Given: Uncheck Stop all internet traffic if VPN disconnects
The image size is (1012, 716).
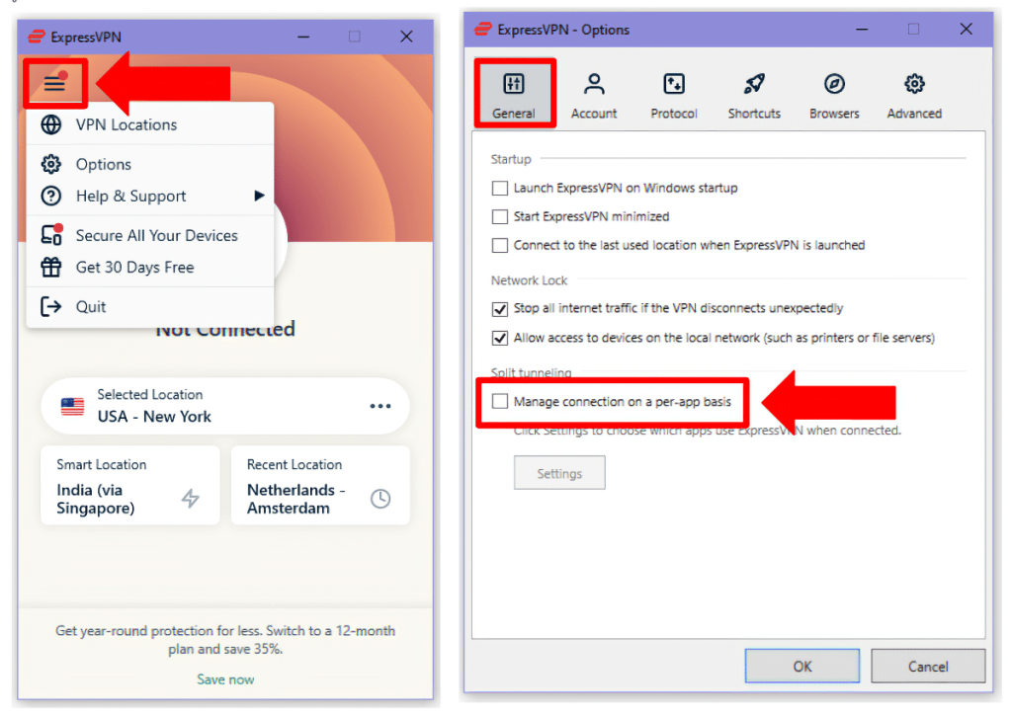Looking at the screenshot, I should pyautogui.click(x=499, y=309).
